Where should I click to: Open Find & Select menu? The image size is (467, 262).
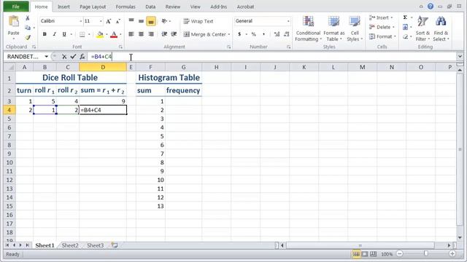pyautogui.click(x=441, y=29)
